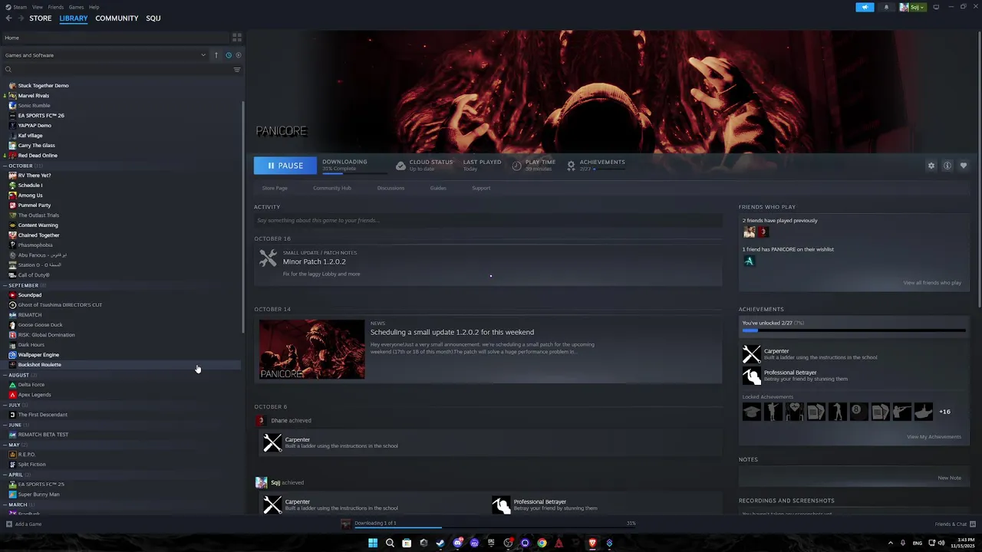Open the View menu
Screen dimensions: 982x552
coord(37,7)
